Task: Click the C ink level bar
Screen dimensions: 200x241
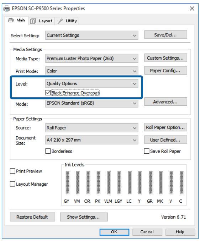Action: pyautogui.click(x=181, y=182)
